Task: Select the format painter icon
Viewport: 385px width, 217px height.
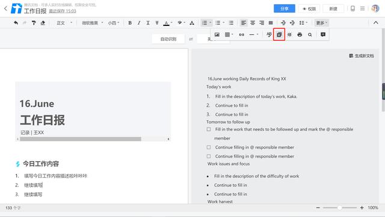Action: click(x=34, y=23)
